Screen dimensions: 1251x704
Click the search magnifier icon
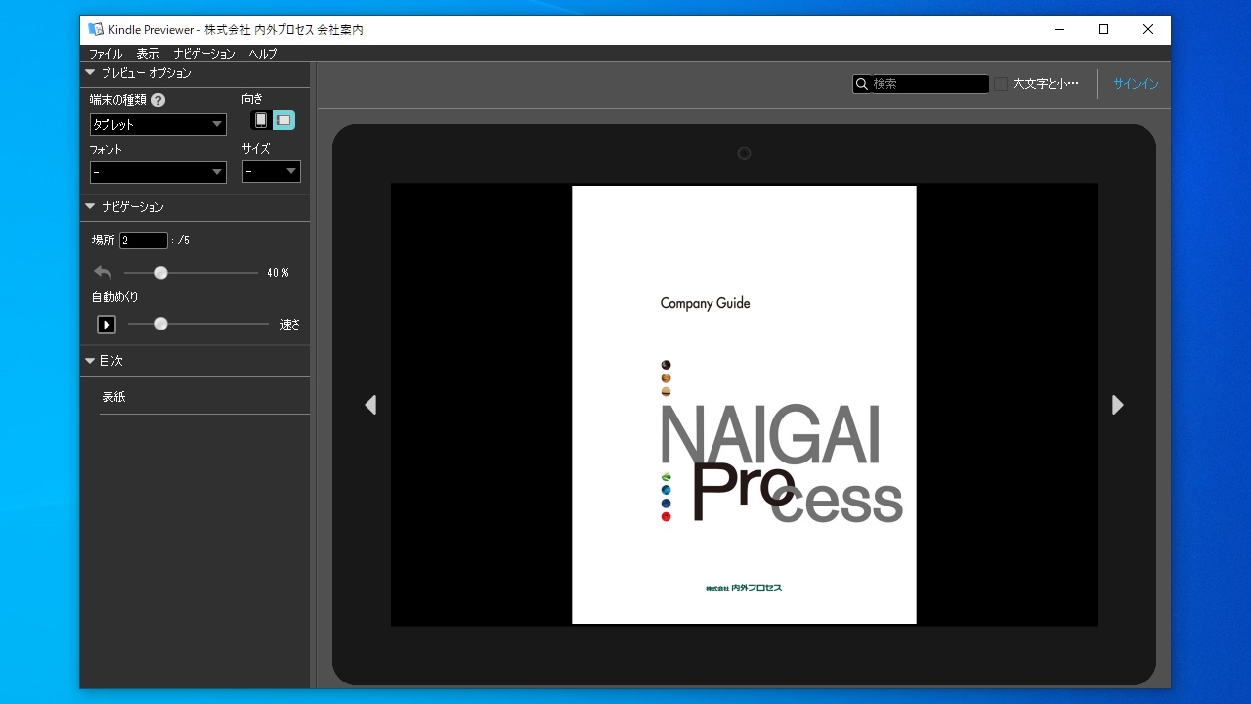[862, 84]
